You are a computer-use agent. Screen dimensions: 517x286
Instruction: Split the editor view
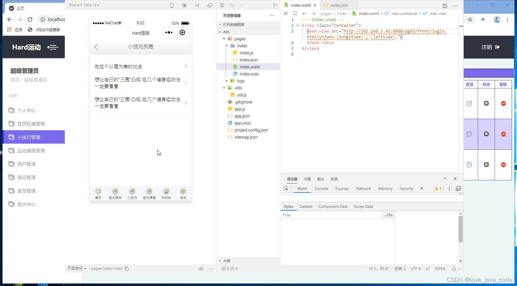(445, 6)
